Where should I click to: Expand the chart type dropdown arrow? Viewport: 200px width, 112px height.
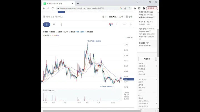tap(116, 24)
